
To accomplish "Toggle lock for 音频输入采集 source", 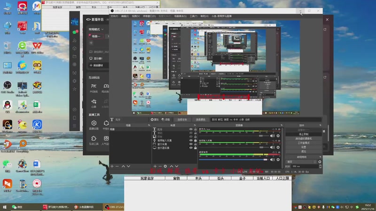I will (x=195, y=140).
